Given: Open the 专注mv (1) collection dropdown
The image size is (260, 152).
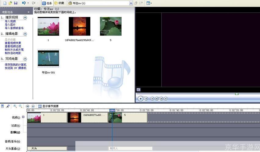Looking at the screenshot, I should (131, 3).
